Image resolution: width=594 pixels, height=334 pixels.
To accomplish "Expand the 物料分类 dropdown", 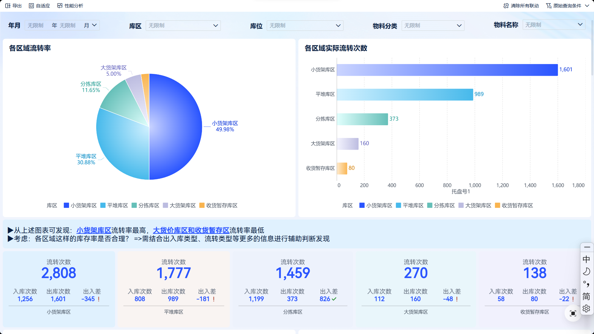I will 433,25.
